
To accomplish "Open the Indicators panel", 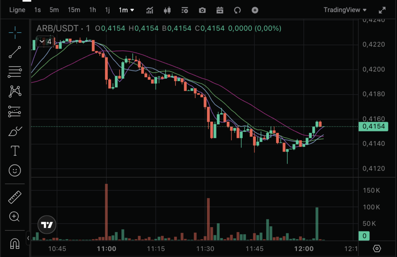I will [150, 10].
